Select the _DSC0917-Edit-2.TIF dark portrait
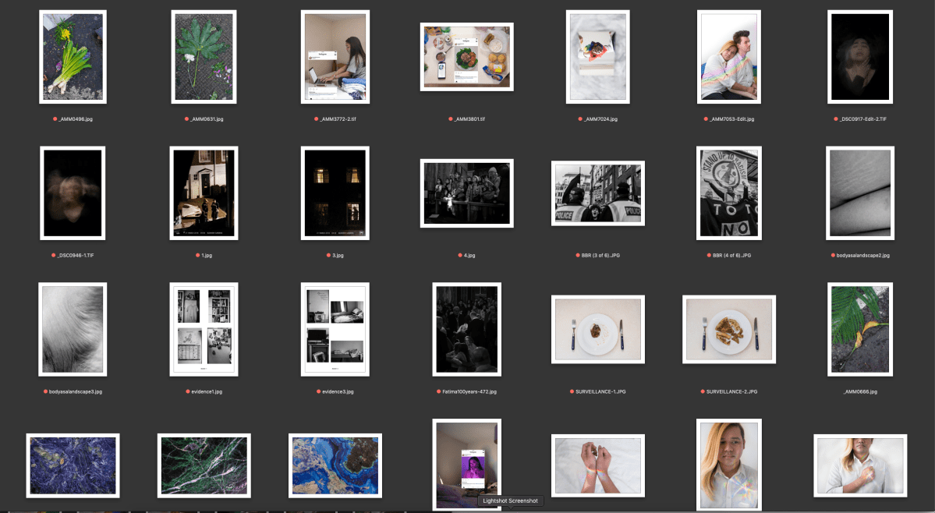The height and width of the screenshot is (513, 935). pos(859,57)
